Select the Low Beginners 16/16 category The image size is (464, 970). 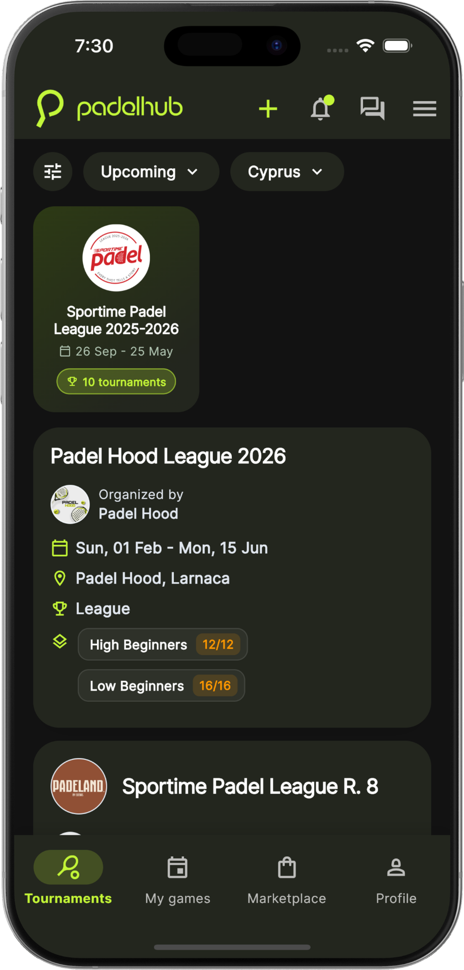[x=161, y=686]
